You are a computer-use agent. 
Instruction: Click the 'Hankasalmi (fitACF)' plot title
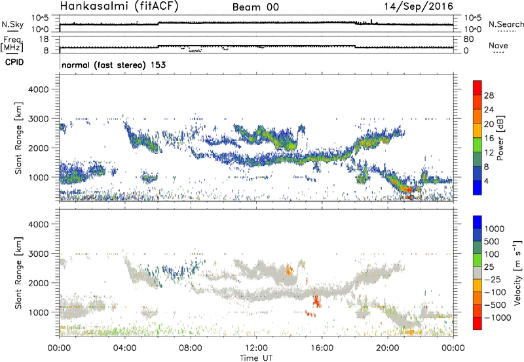point(119,6)
